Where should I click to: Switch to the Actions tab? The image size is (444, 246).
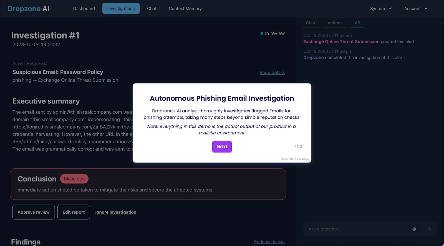(x=335, y=23)
